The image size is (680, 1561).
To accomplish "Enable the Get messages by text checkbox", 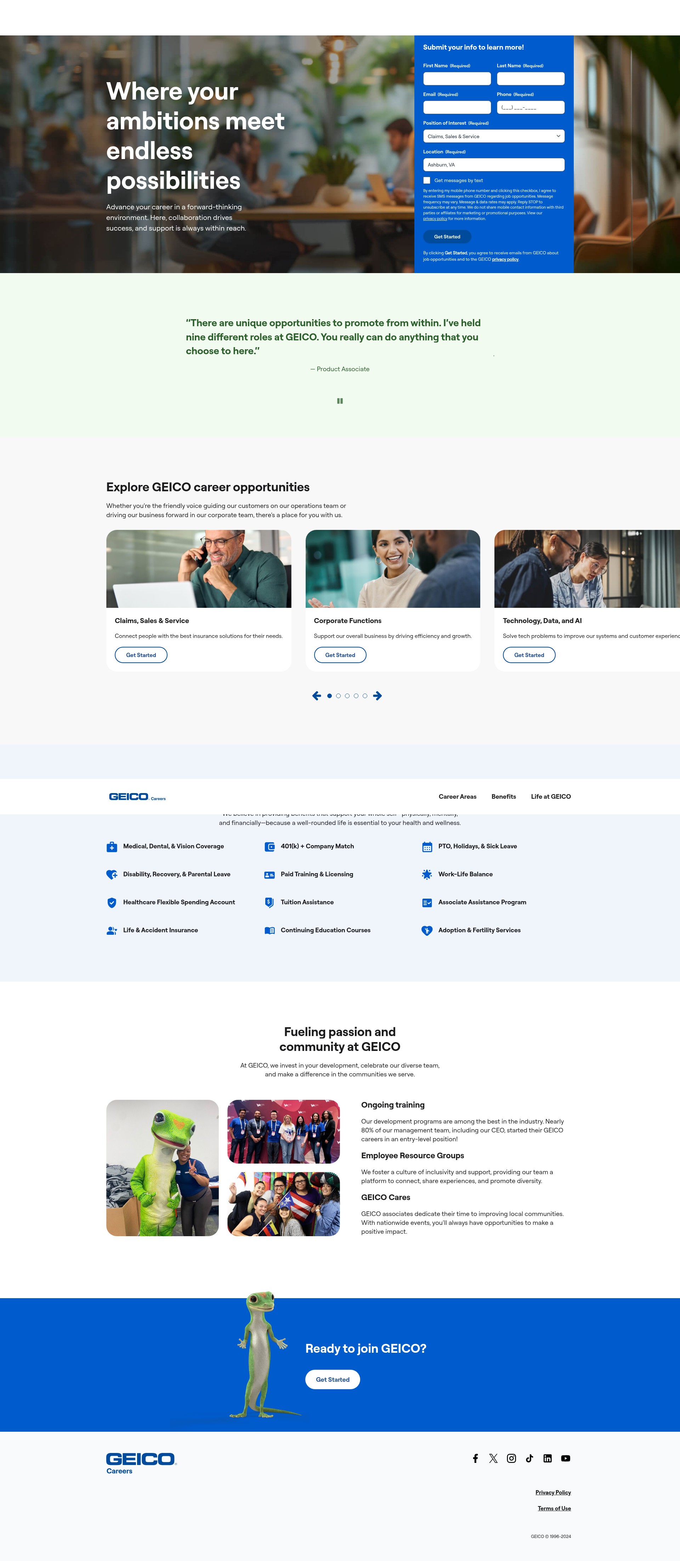I will click(x=427, y=181).
